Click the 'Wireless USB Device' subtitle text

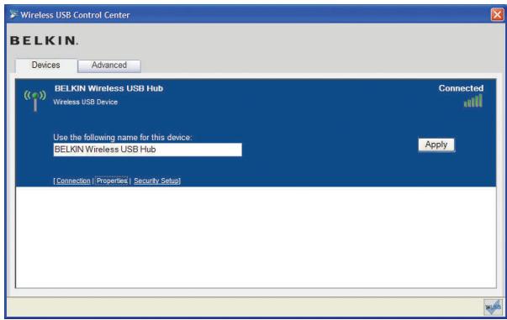(86, 102)
